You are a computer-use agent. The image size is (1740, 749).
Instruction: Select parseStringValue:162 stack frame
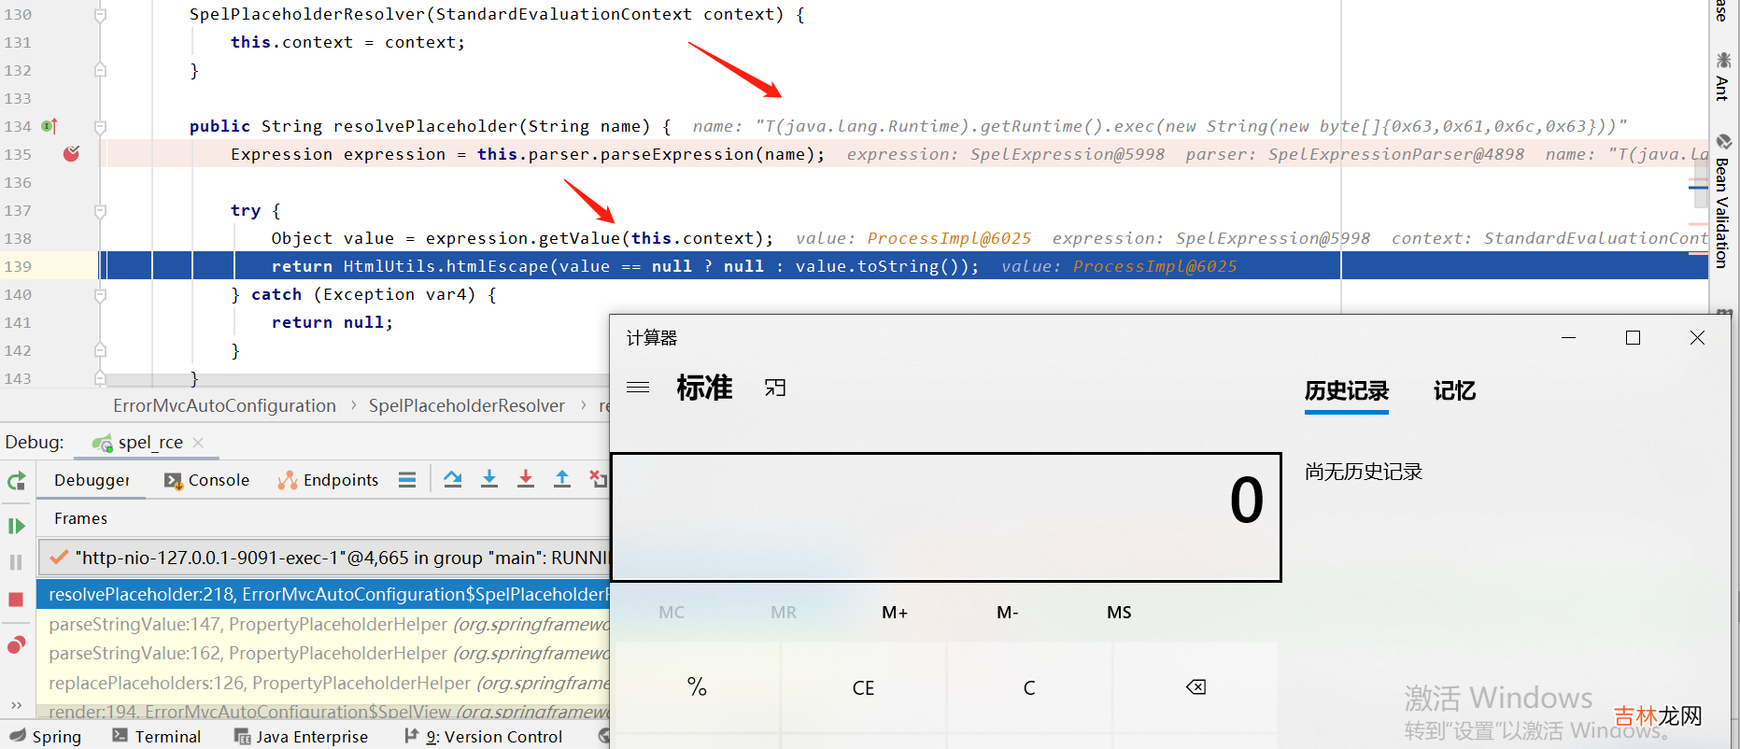323,653
